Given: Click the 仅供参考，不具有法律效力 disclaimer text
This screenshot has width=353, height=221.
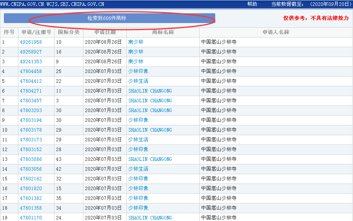Looking at the screenshot, I should click(x=316, y=18).
